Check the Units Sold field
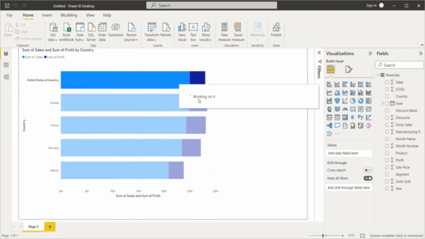The width and height of the screenshot is (425, 239). point(386,181)
